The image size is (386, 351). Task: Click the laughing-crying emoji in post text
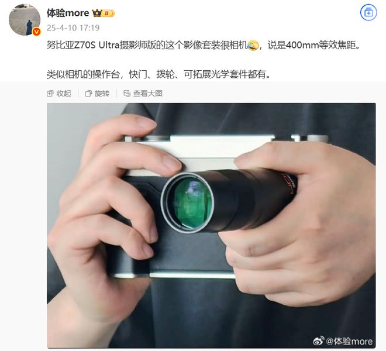tap(253, 45)
